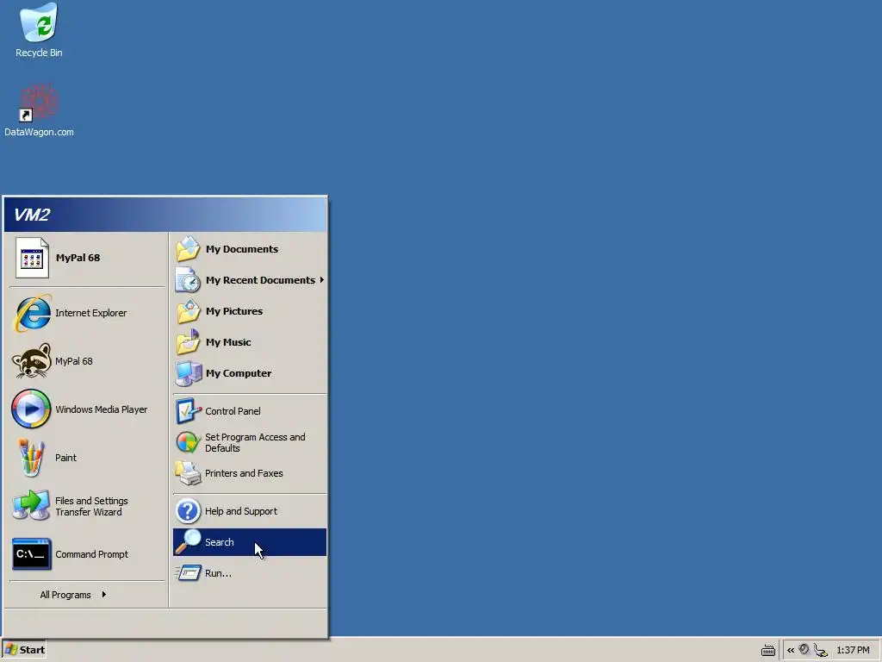This screenshot has height=662, width=882.
Task: Open My Computer
Action: [250, 373]
